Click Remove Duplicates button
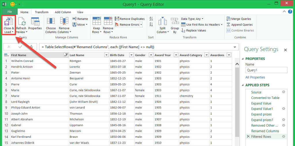This screenshot has height=146, width=295. click(130, 19)
